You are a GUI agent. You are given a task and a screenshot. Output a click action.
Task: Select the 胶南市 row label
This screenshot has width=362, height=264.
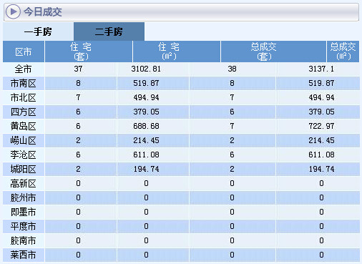coord(23,241)
